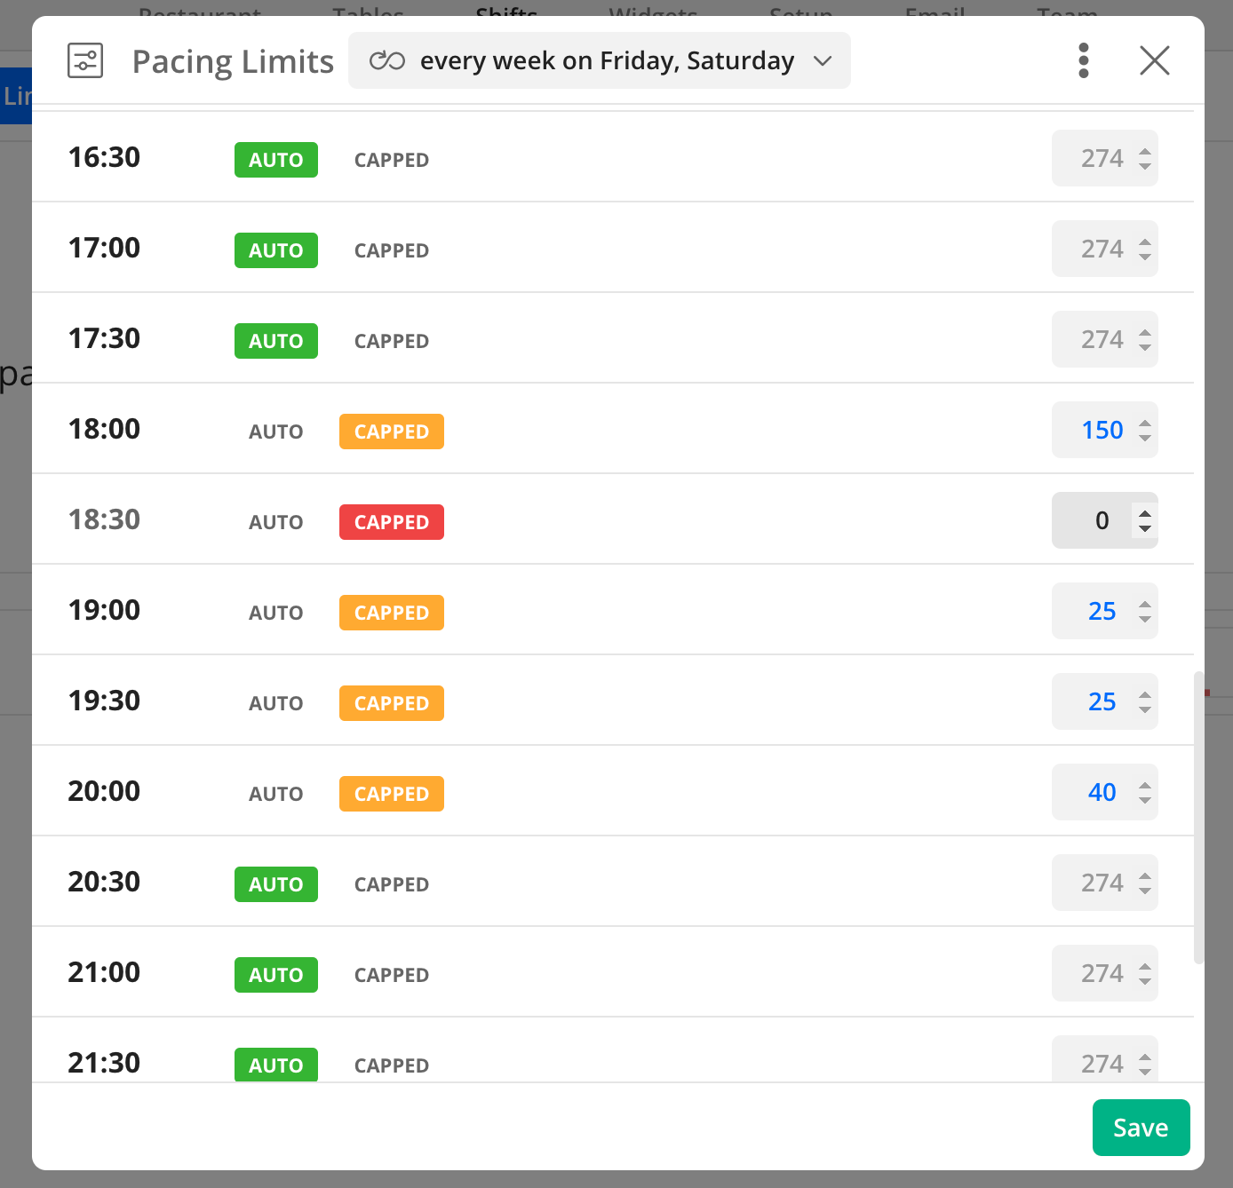Click the vertical scrollbar of time list
This screenshot has height=1188, width=1233.
[x=1198, y=817]
